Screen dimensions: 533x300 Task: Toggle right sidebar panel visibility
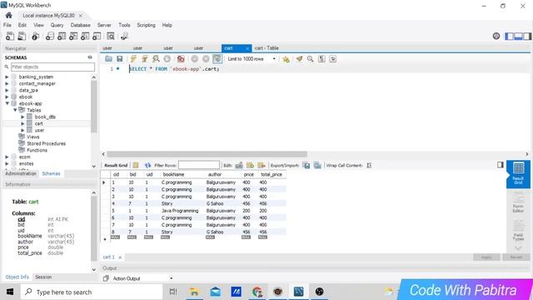coord(527,36)
